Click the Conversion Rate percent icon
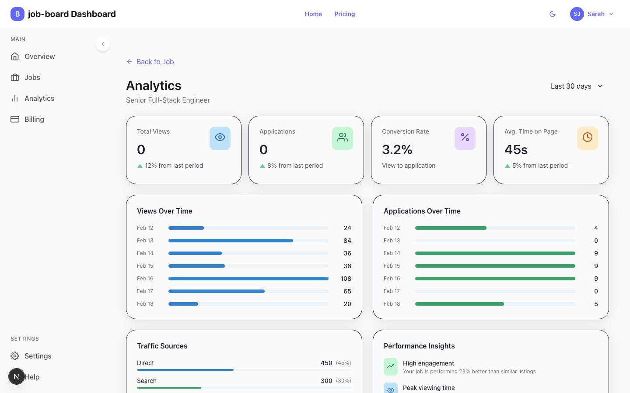630x393 pixels. 465,138
